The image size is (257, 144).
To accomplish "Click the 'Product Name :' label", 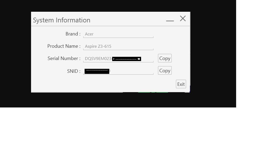I will 64,46.
